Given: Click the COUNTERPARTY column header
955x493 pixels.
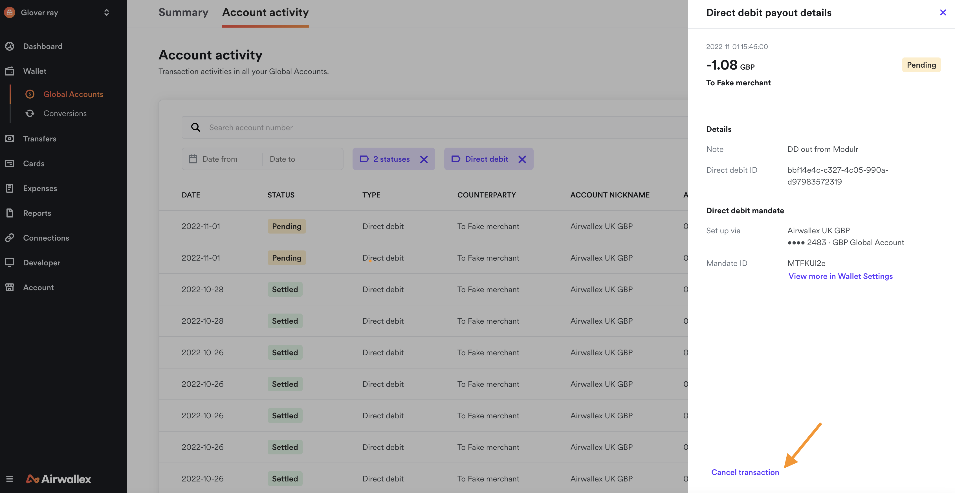Looking at the screenshot, I should tap(487, 195).
